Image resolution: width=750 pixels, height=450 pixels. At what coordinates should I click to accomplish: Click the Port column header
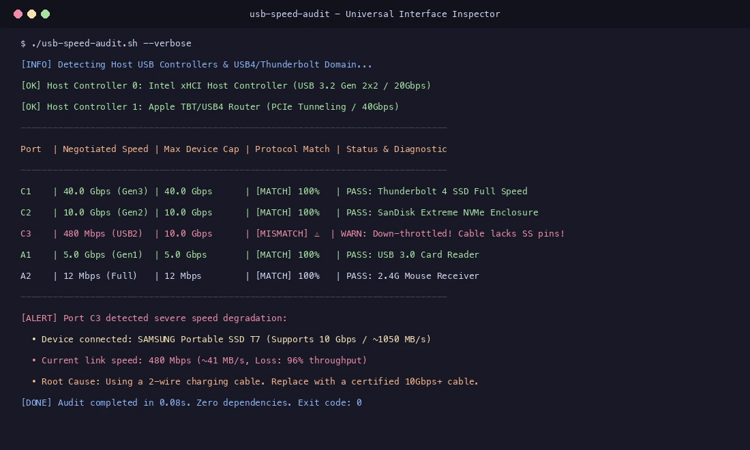coord(31,149)
